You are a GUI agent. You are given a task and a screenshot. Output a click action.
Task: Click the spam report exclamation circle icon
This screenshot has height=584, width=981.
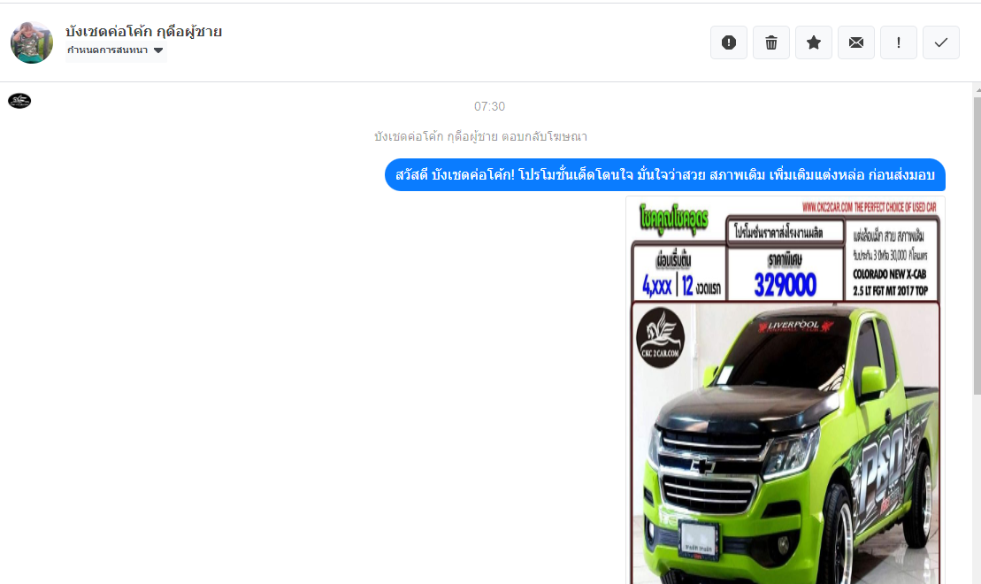pyautogui.click(x=728, y=42)
